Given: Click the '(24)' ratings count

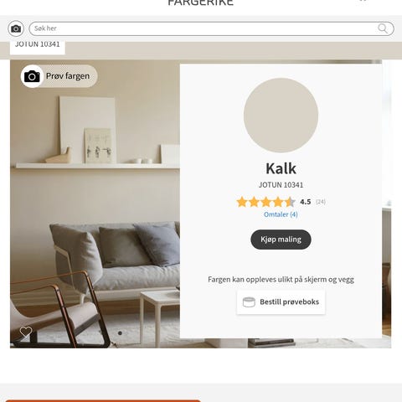Looking at the screenshot, I should [x=321, y=202].
